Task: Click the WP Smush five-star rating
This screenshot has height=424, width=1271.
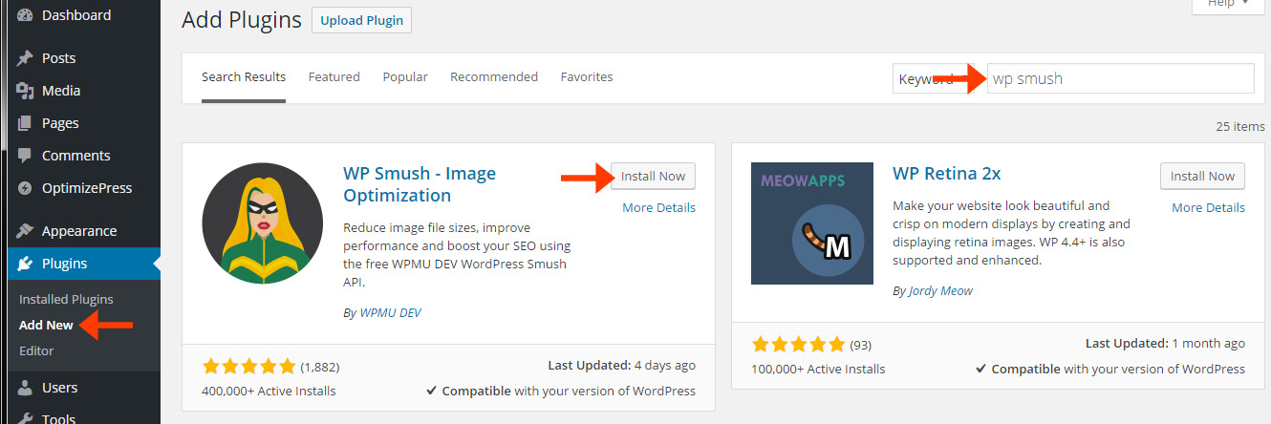Action: (249, 366)
